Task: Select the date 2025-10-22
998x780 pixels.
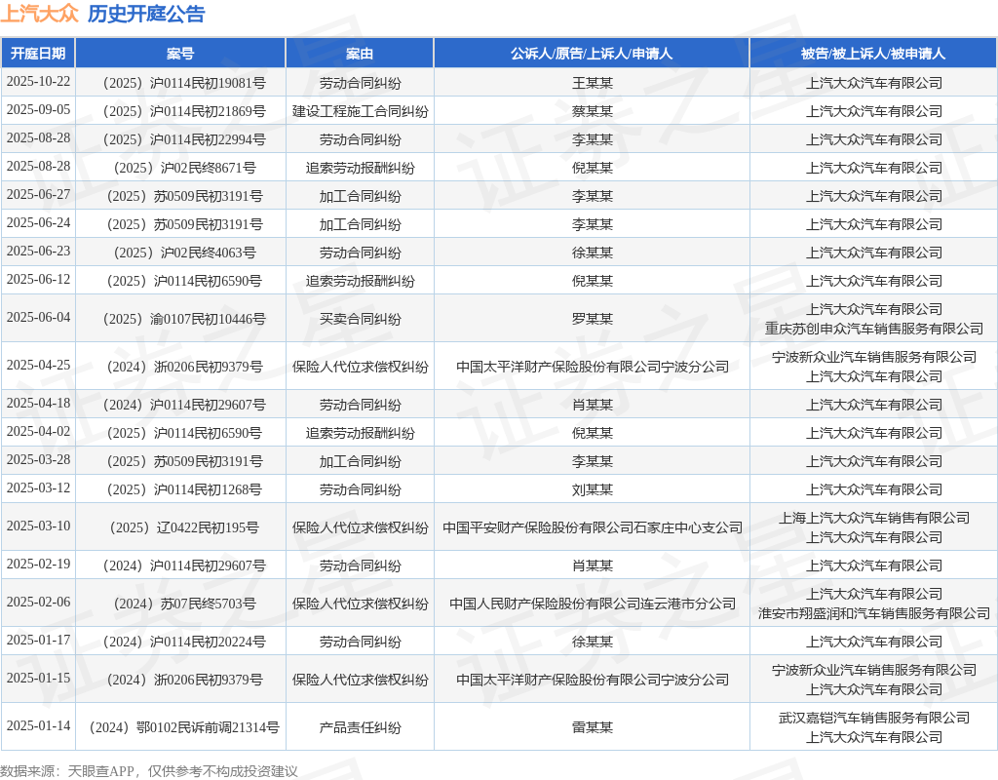Action: (x=38, y=82)
